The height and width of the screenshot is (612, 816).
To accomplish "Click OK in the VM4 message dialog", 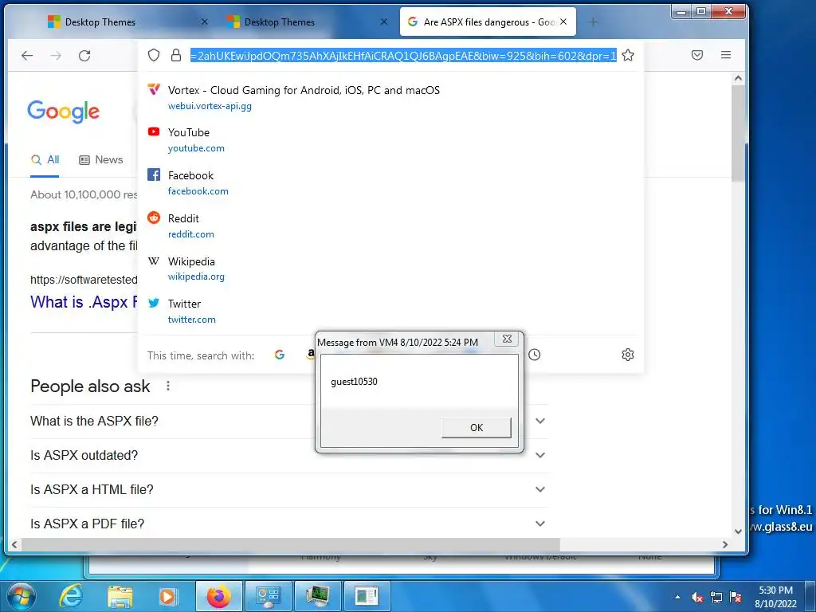I will tap(477, 427).
